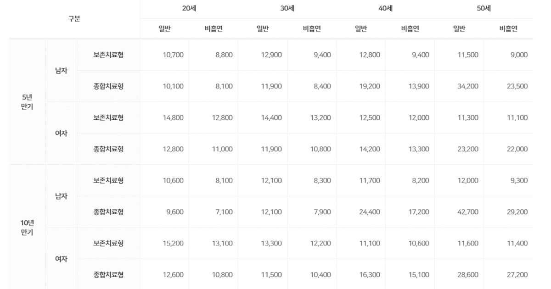This screenshot has height=289, width=551.
Task: Click the 비흡연 subheader under 50세
Action: (x=508, y=29)
